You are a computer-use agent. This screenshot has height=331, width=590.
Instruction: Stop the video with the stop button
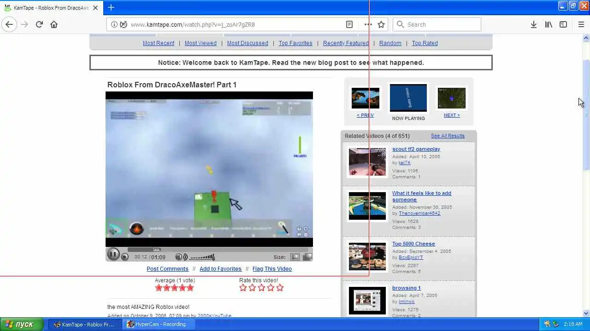124,257
